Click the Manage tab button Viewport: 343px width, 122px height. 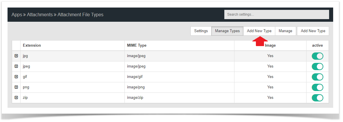(285, 31)
